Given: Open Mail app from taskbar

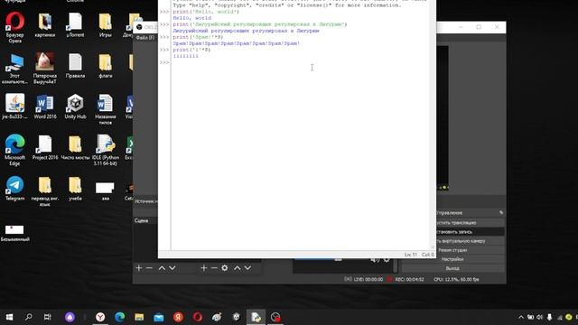Looking at the screenshot, I should (x=159, y=317).
